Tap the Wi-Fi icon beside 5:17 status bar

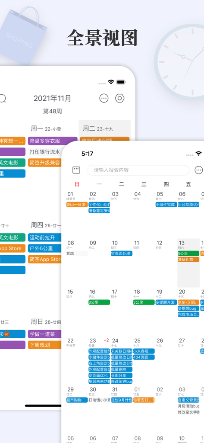coord(199,154)
